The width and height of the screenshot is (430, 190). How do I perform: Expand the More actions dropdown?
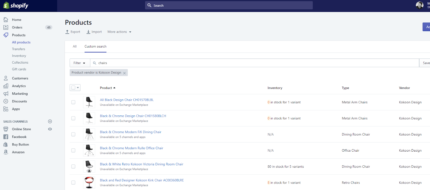119,32
